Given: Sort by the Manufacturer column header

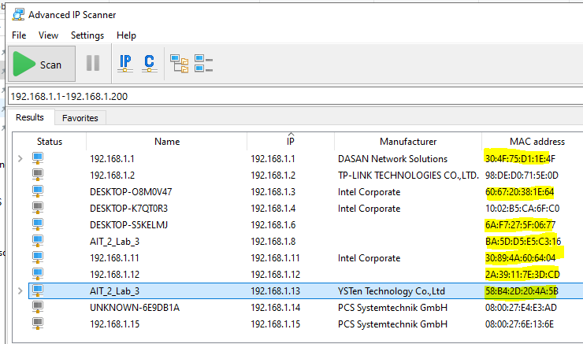Looking at the screenshot, I should tap(408, 142).
